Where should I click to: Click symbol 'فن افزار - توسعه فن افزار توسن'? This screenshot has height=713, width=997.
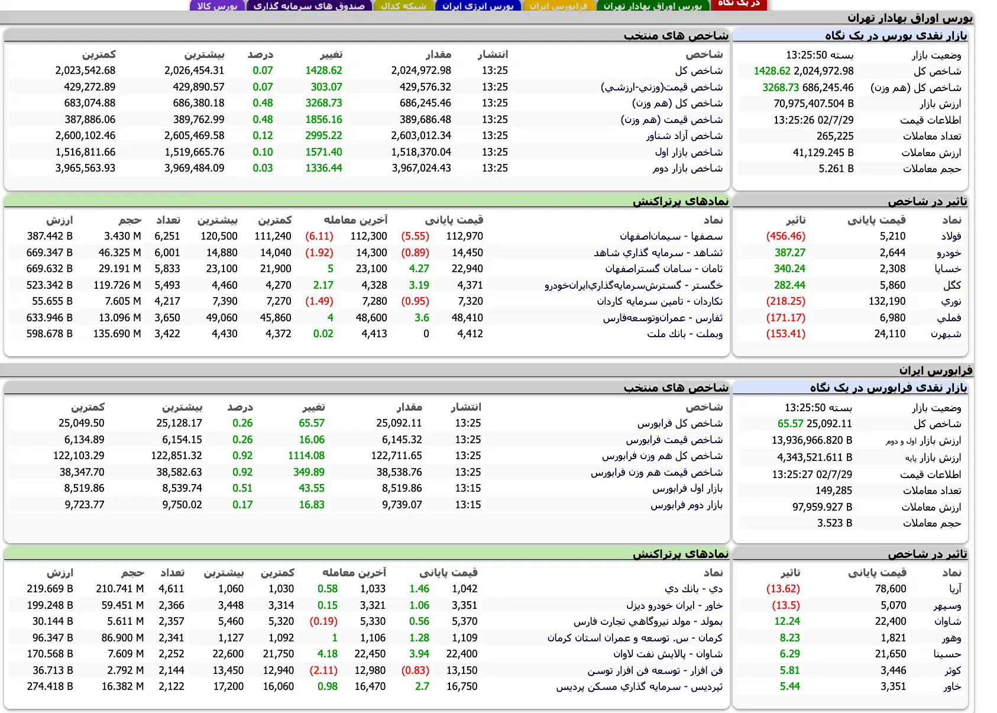pyautogui.click(x=655, y=670)
